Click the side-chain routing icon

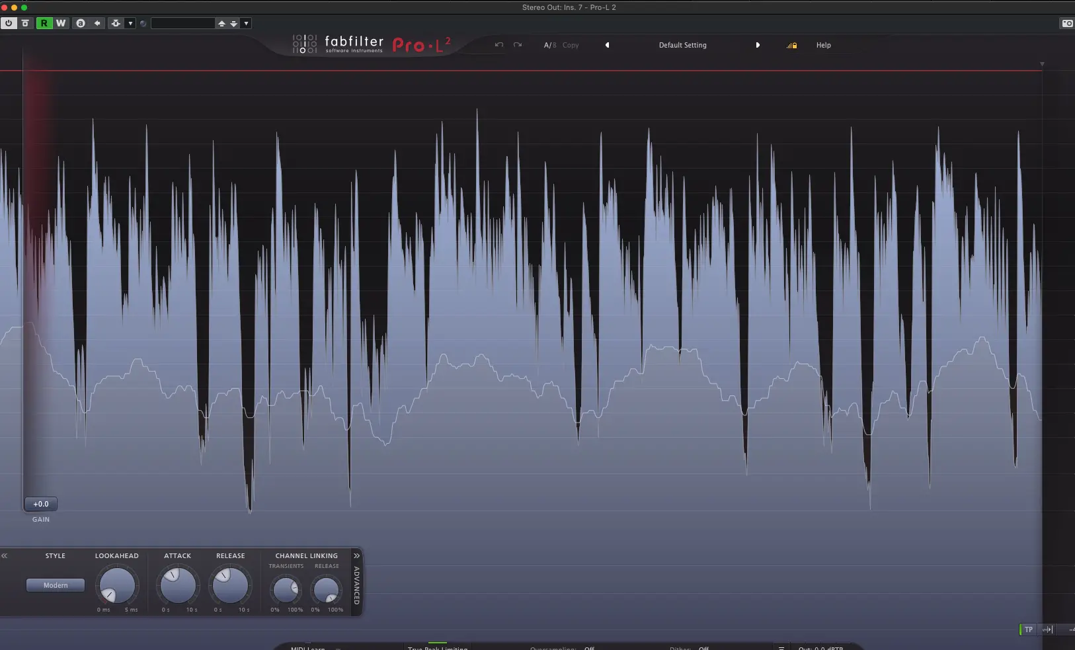[x=116, y=23]
